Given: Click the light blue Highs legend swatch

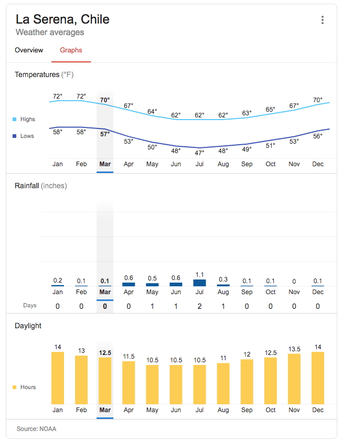Looking at the screenshot, I should pos(15,120).
